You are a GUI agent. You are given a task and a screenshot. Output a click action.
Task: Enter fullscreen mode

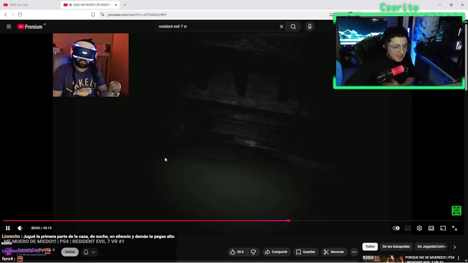pos(454,228)
